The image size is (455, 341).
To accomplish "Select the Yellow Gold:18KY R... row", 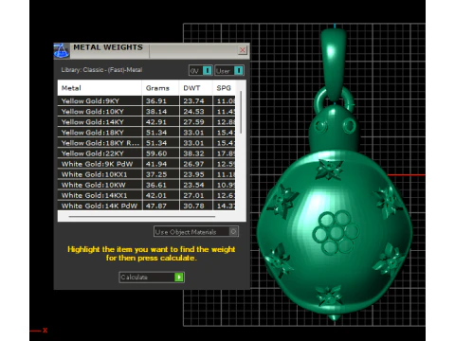I will [146, 143].
